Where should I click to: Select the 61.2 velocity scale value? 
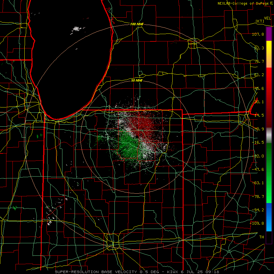(259, 75)
